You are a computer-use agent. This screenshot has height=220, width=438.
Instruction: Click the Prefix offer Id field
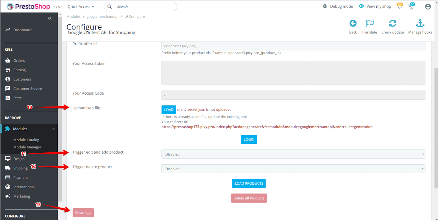(293, 46)
